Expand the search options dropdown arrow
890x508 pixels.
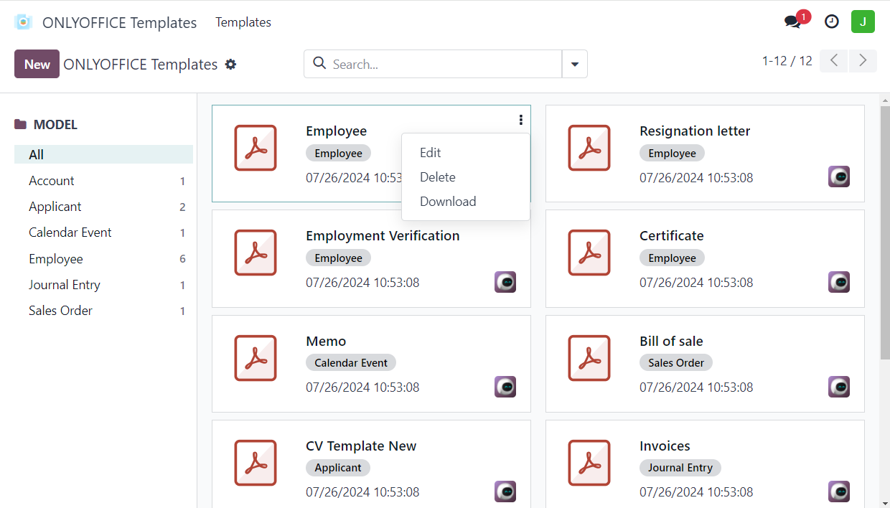click(x=574, y=64)
